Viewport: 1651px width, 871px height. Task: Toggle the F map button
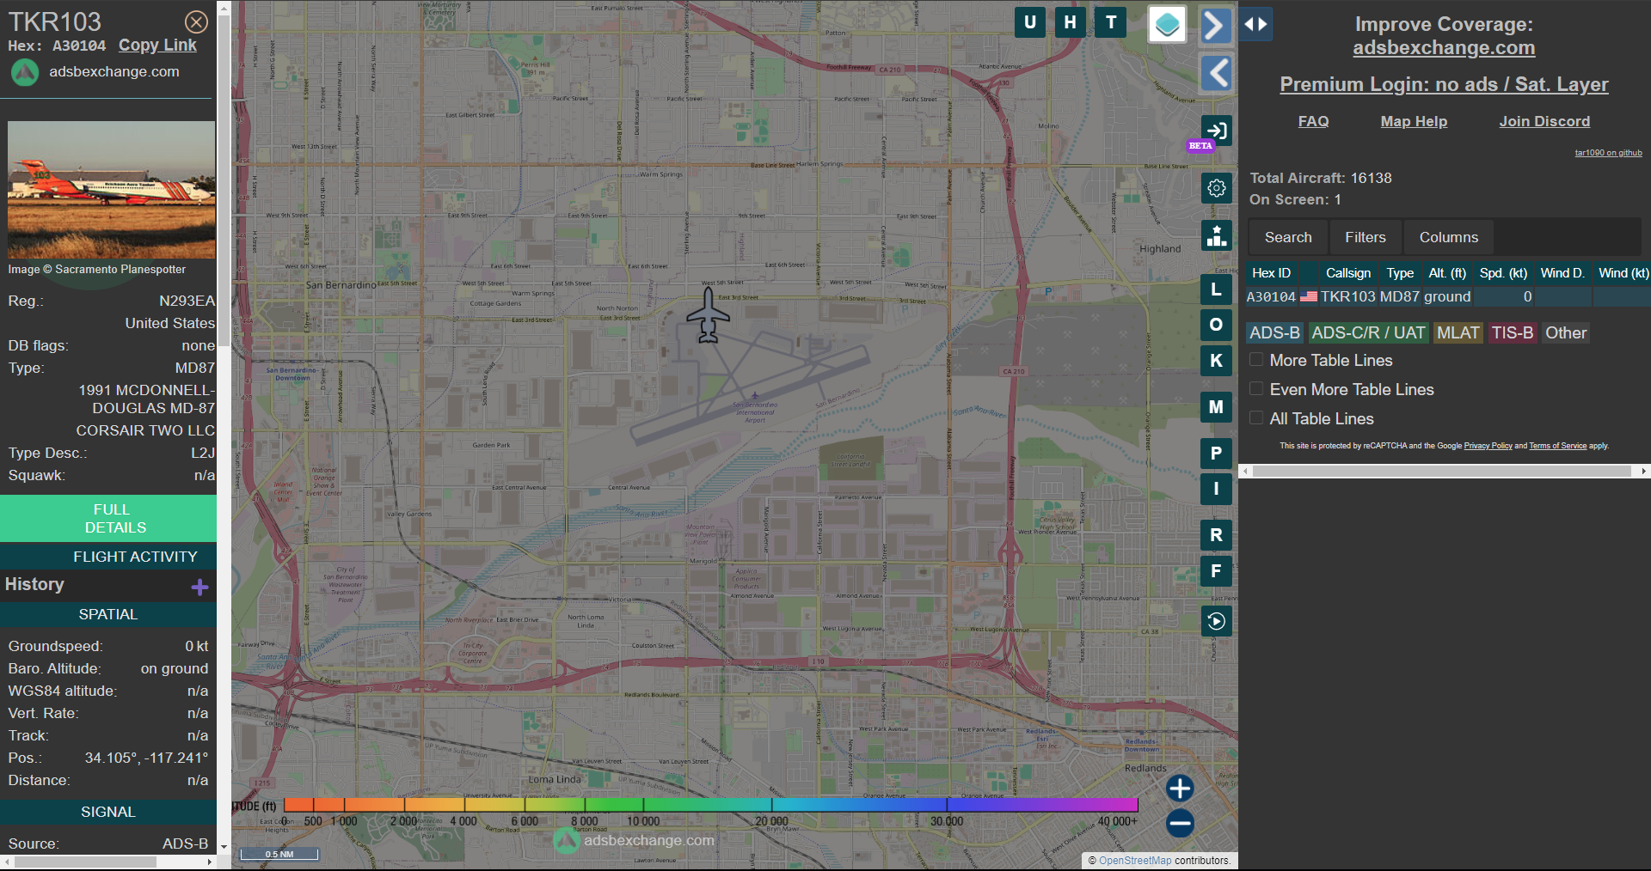pos(1216,571)
